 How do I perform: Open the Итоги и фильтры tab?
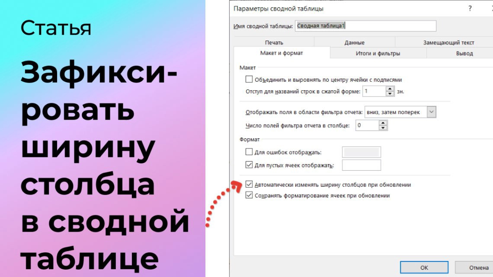[x=378, y=53]
